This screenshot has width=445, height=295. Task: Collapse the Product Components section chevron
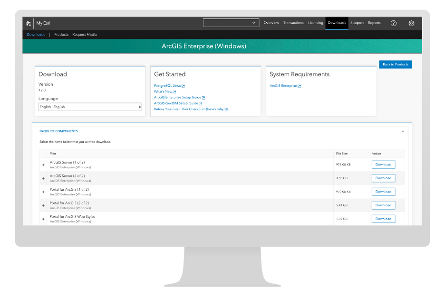tap(403, 131)
